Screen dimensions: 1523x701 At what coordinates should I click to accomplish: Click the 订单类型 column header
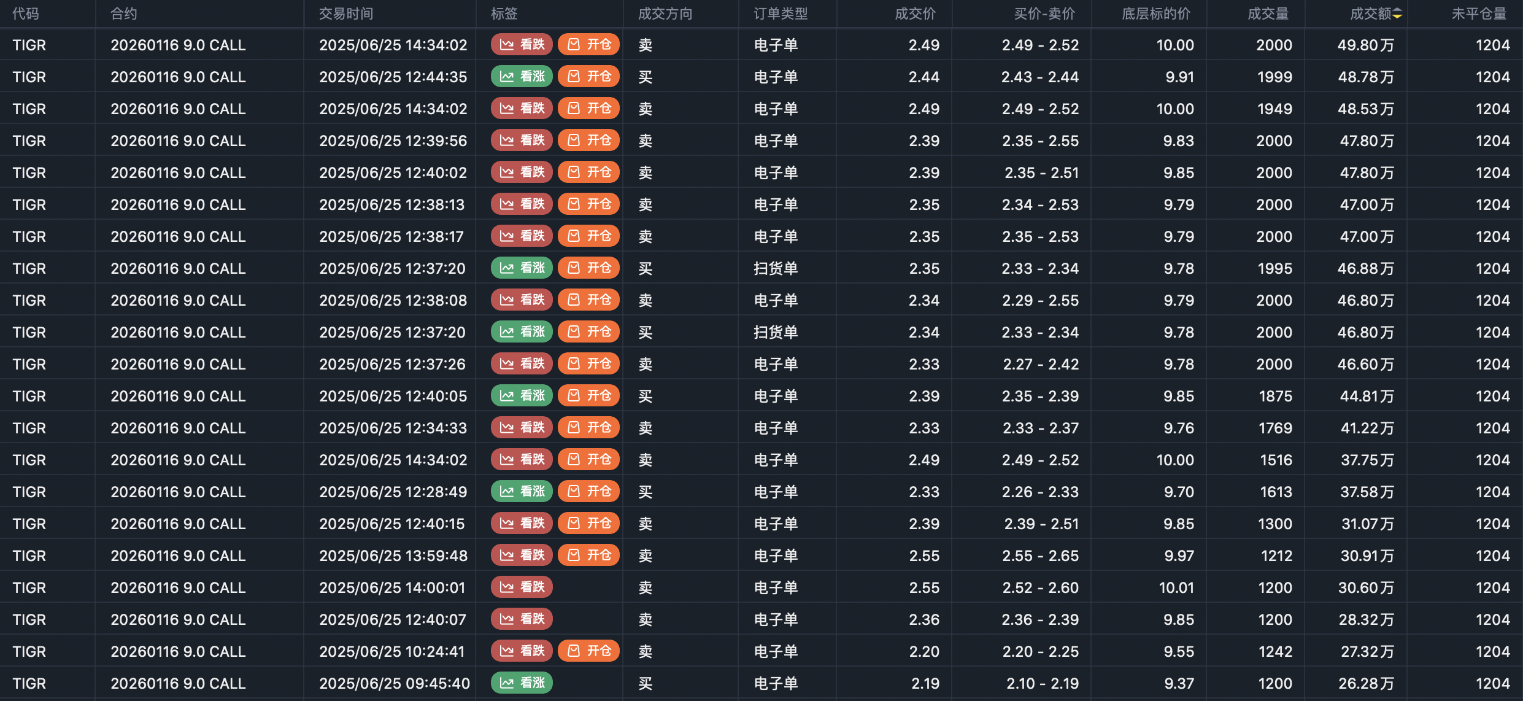pyautogui.click(x=781, y=14)
